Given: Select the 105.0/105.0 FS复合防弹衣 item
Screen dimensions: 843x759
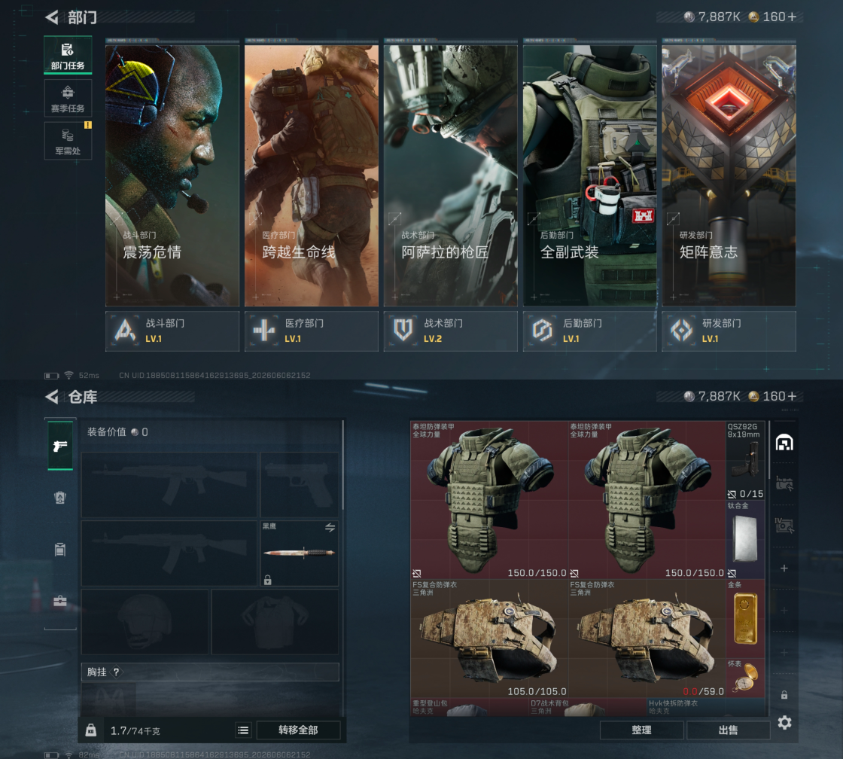Looking at the screenshot, I should click(489, 638).
